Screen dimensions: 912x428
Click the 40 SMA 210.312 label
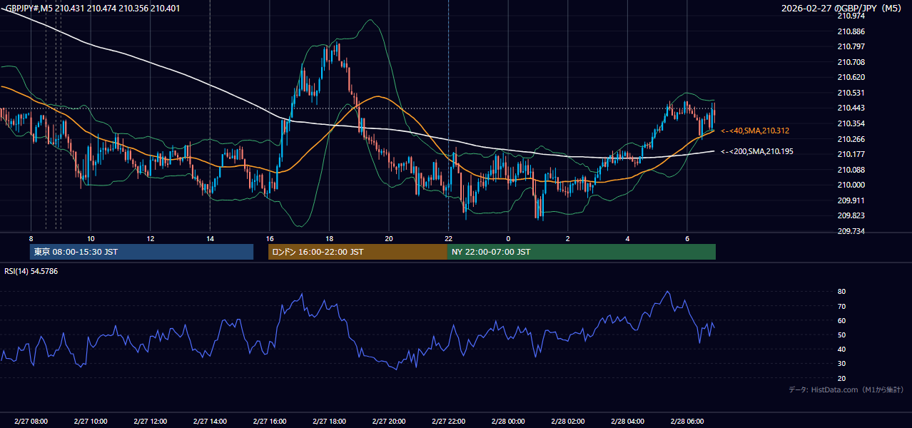755,131
